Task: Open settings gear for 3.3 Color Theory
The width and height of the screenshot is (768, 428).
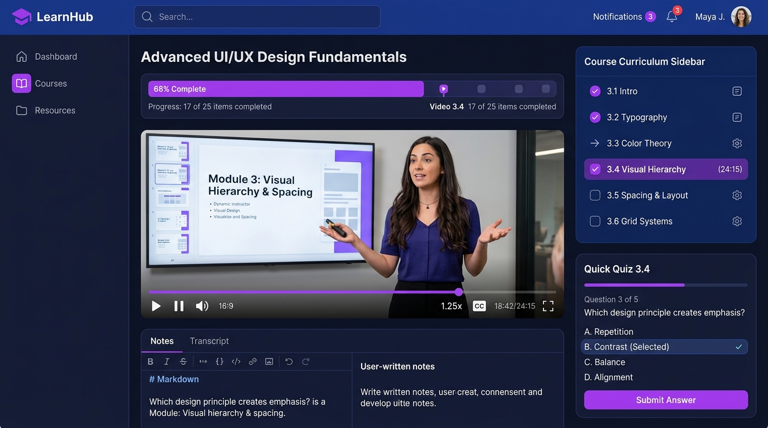Action: click(x=737, y=143)
